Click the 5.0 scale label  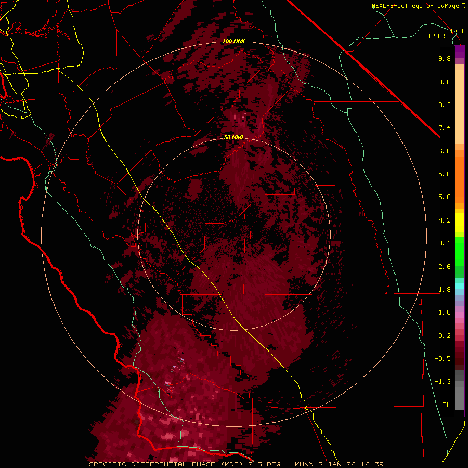[x=445, y=197]
